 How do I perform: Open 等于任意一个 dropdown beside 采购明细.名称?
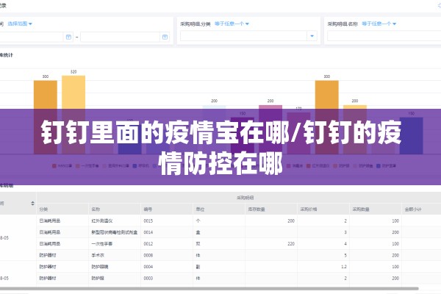click(379, 24)
